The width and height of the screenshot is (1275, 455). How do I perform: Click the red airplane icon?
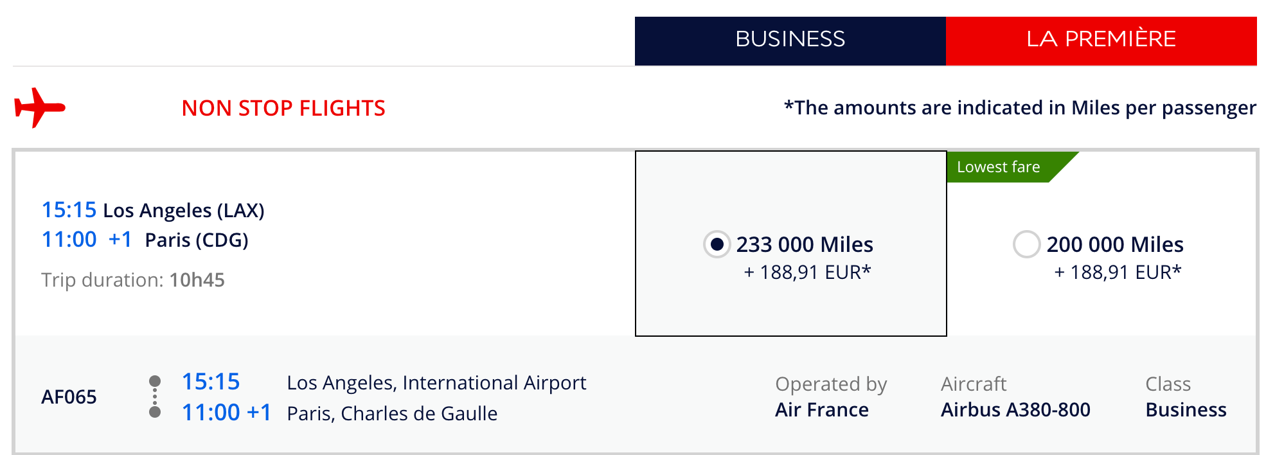coord(40,107)
